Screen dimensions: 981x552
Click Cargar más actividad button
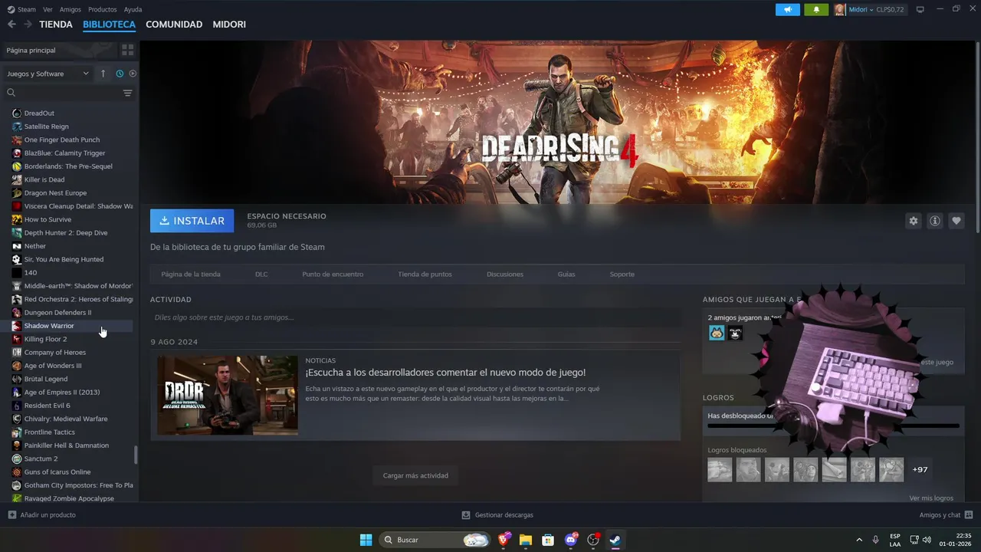[x=415, y=475]
